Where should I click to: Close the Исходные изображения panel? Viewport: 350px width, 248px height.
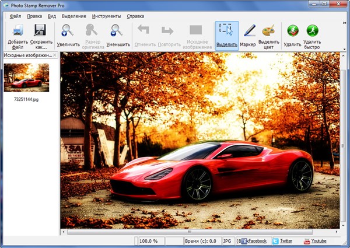[x=55, y=55]
